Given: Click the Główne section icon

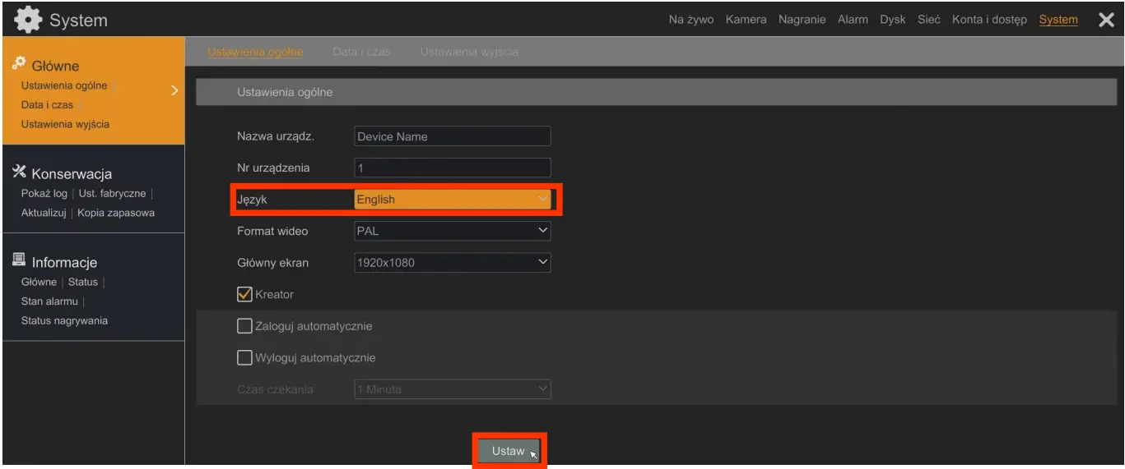Looking at the screenshot, I should click(x=19, y=65).
